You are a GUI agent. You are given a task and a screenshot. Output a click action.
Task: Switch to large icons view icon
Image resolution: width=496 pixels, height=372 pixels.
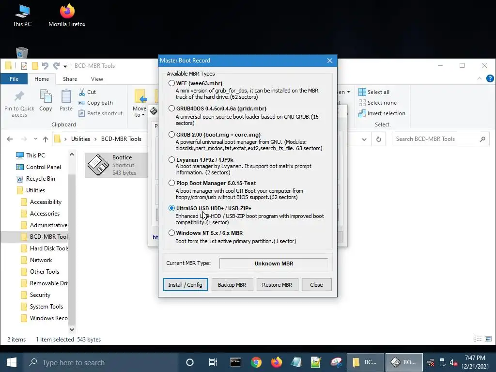pyautogui.click(x=488, y=339)
